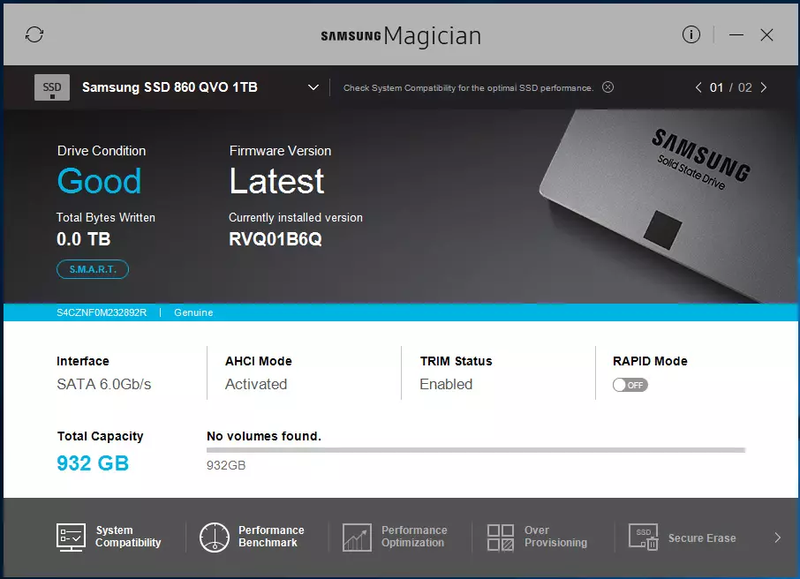Screen dimensions: 800x579
Task: Open Secure Erase label
Action: click(702, 538)
